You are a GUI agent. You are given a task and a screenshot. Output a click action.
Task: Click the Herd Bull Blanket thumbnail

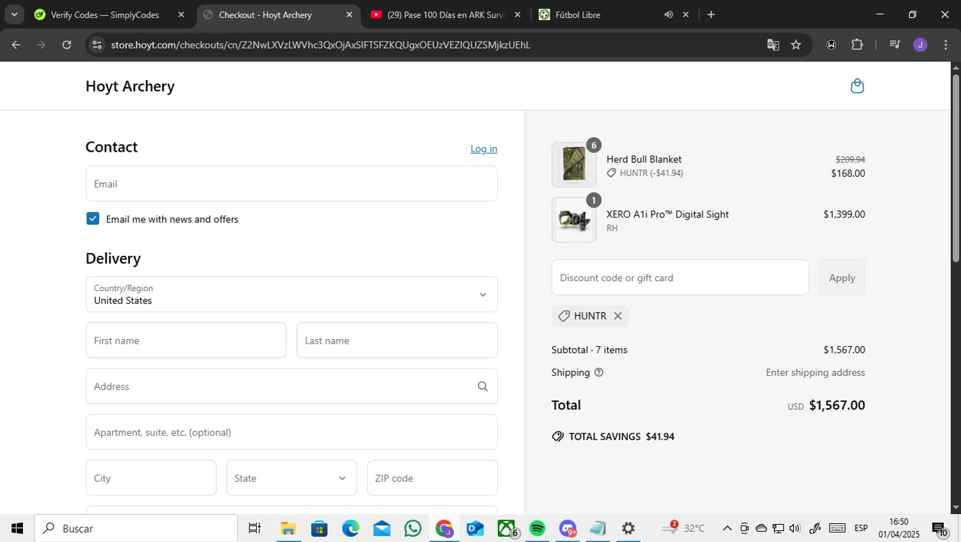pos(574,164)
